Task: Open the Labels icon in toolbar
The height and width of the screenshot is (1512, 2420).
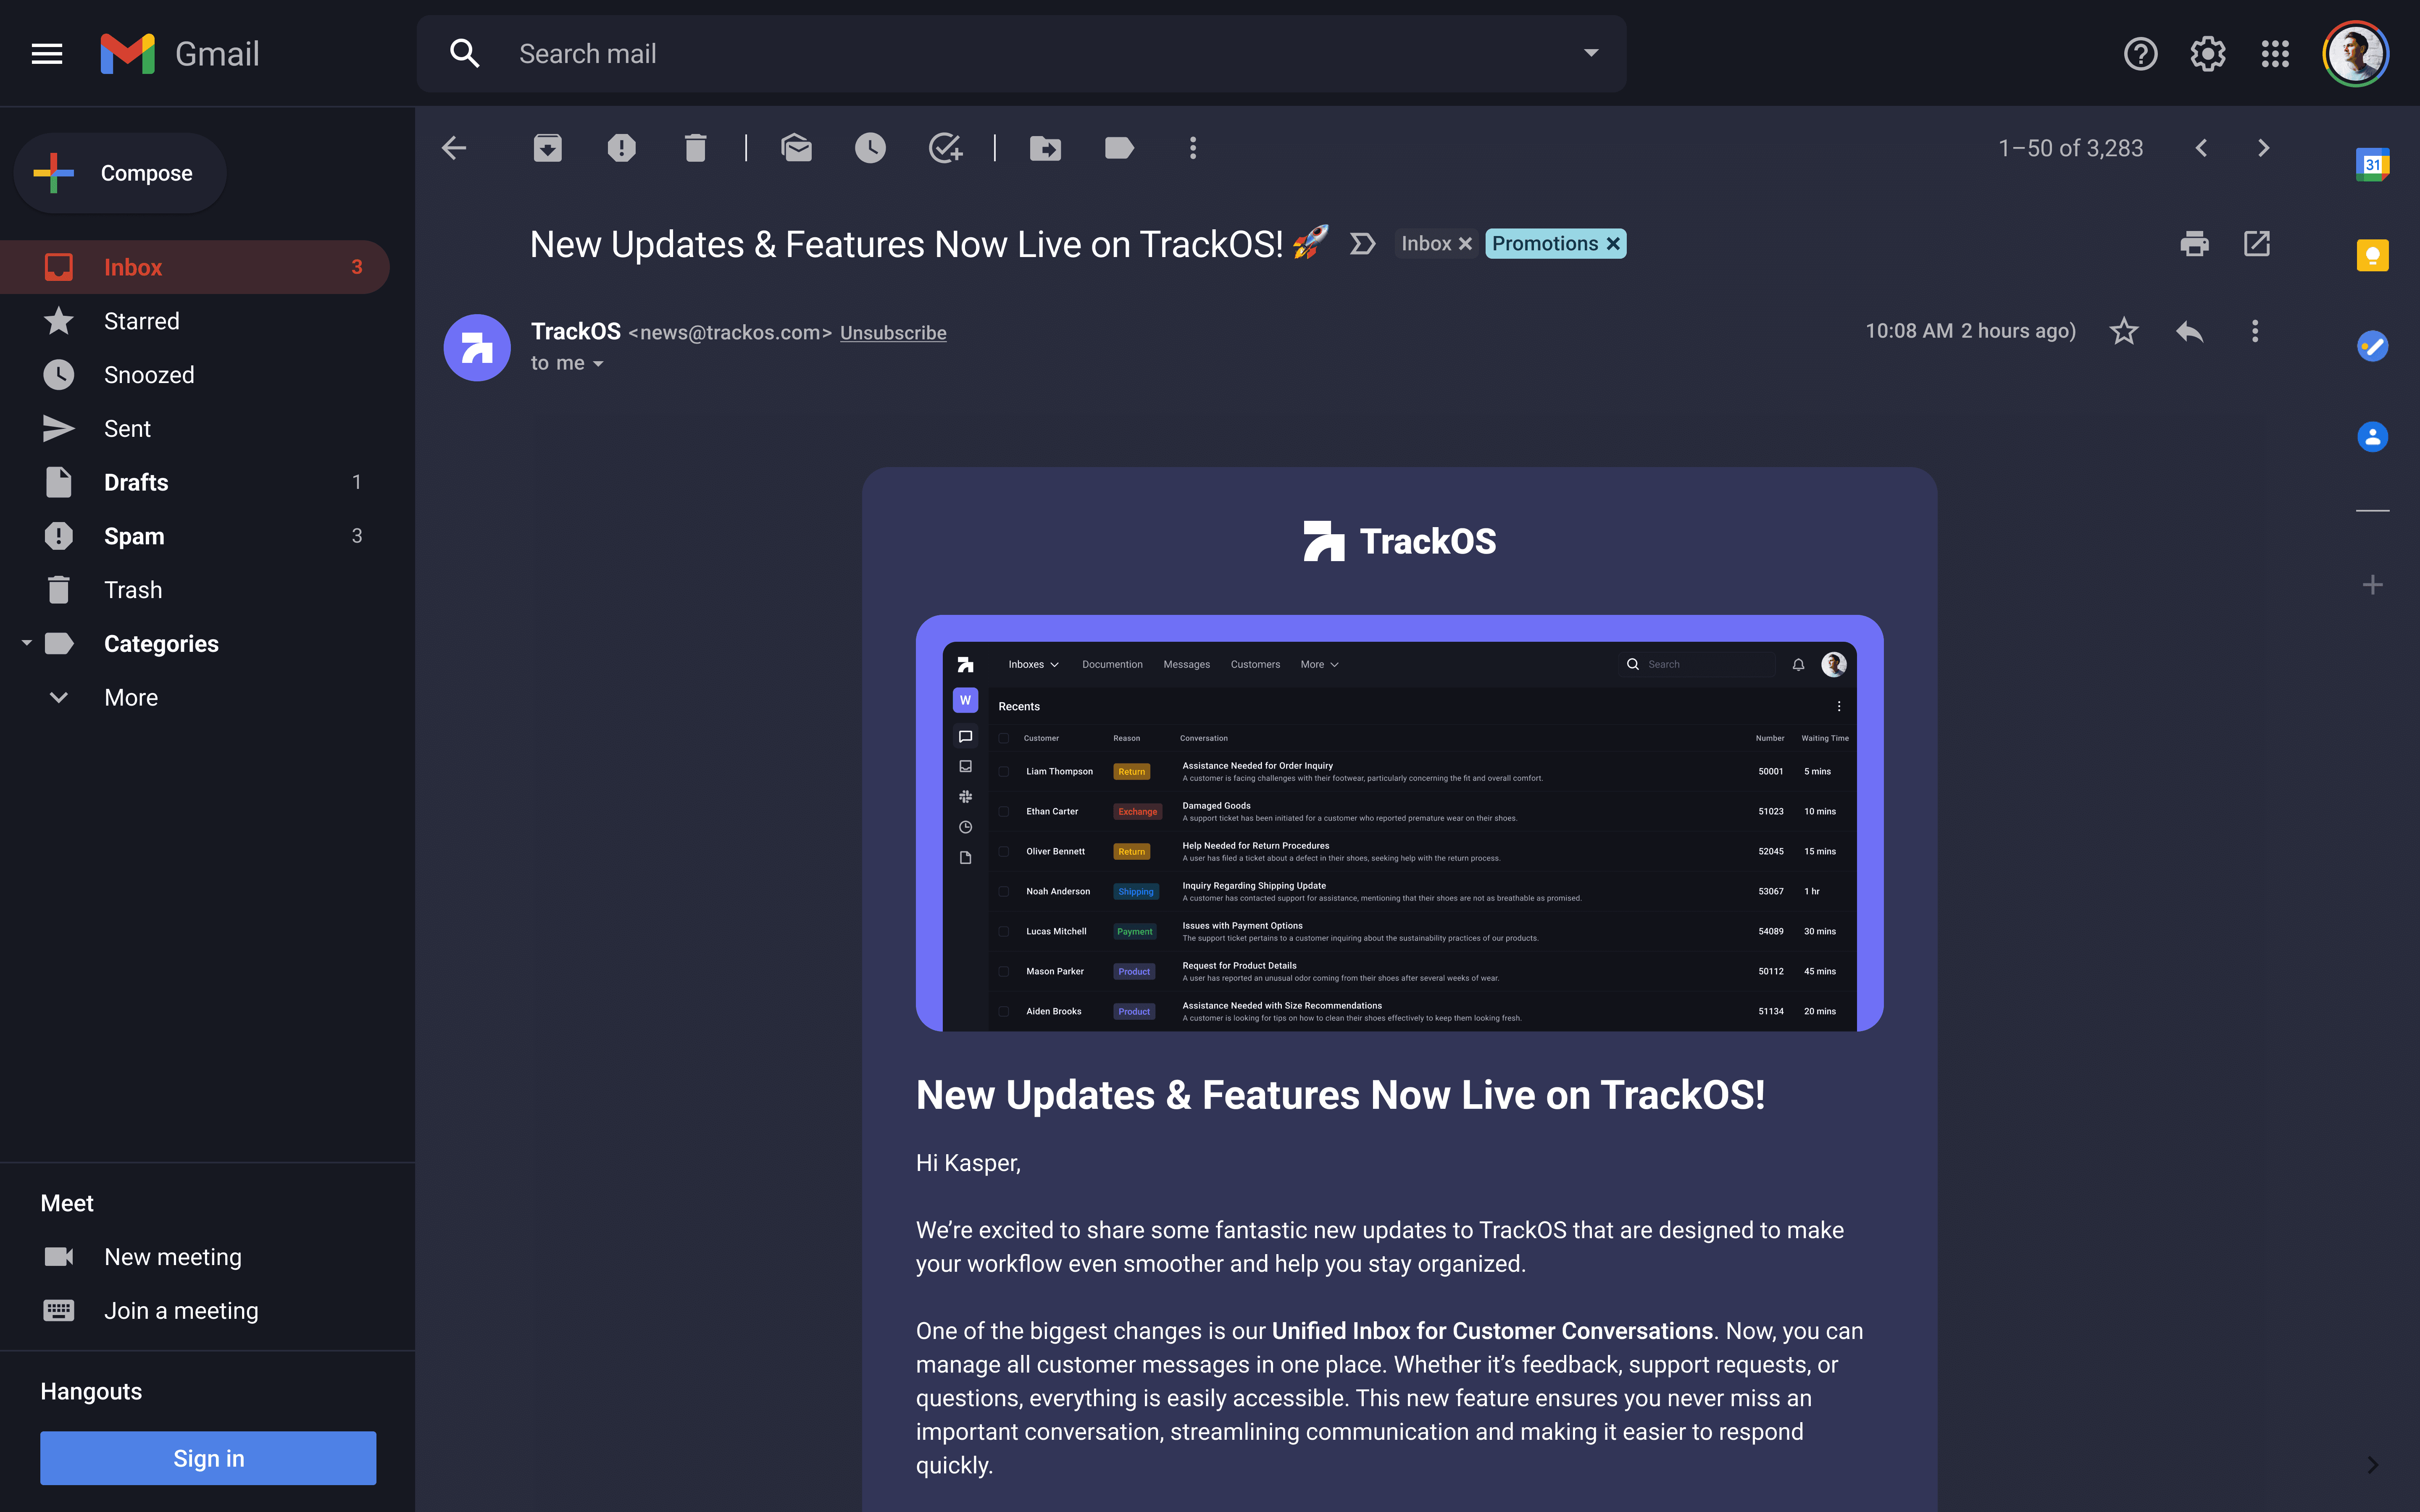Action: (x=1119, y=148)
